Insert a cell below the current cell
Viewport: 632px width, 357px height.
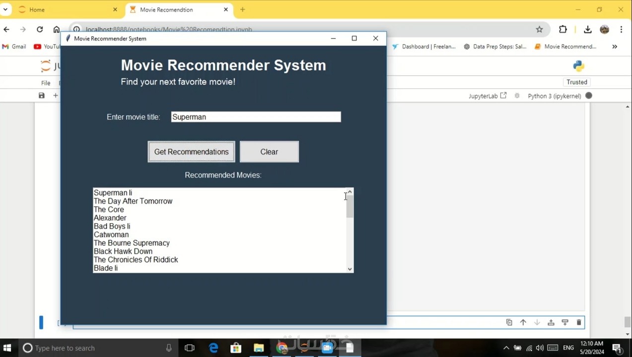pyautogui.click(x=565, y=322)
